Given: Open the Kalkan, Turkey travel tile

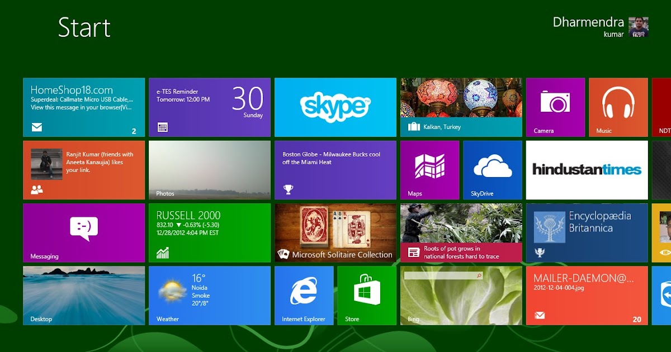Looking at the screenshot, I should pos(461,107).
